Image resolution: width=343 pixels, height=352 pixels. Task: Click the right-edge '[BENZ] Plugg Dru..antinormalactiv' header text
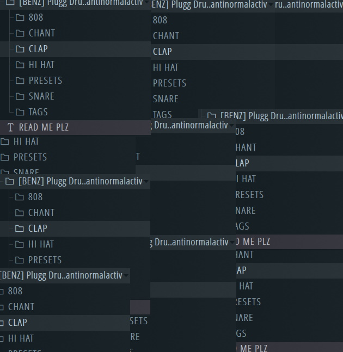point(280,116)
